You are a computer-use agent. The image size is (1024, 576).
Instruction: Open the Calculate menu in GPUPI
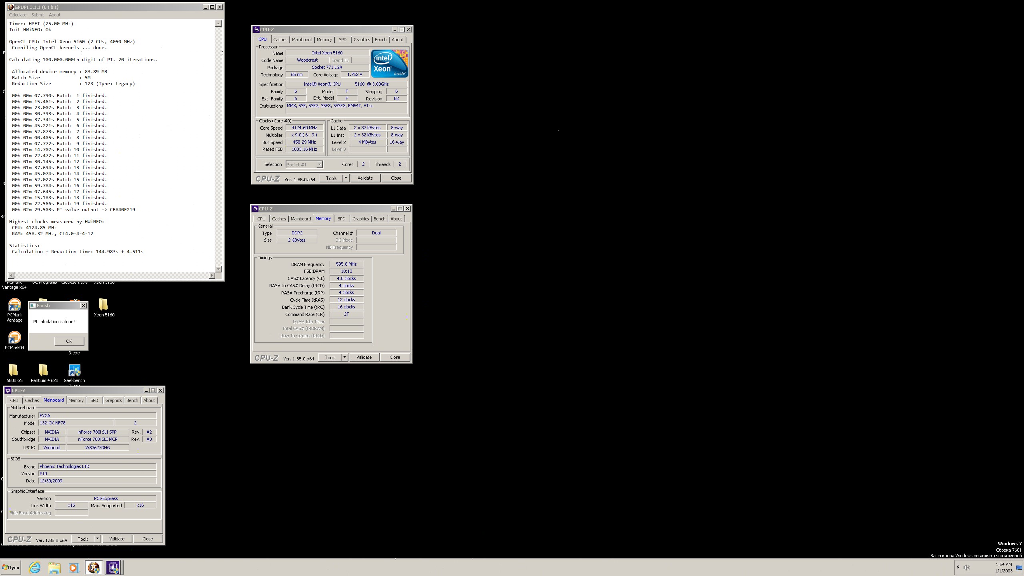(x=18, y=15)
